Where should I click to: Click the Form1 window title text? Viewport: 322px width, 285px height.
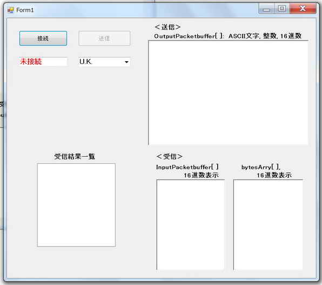[x=25, y=10]
